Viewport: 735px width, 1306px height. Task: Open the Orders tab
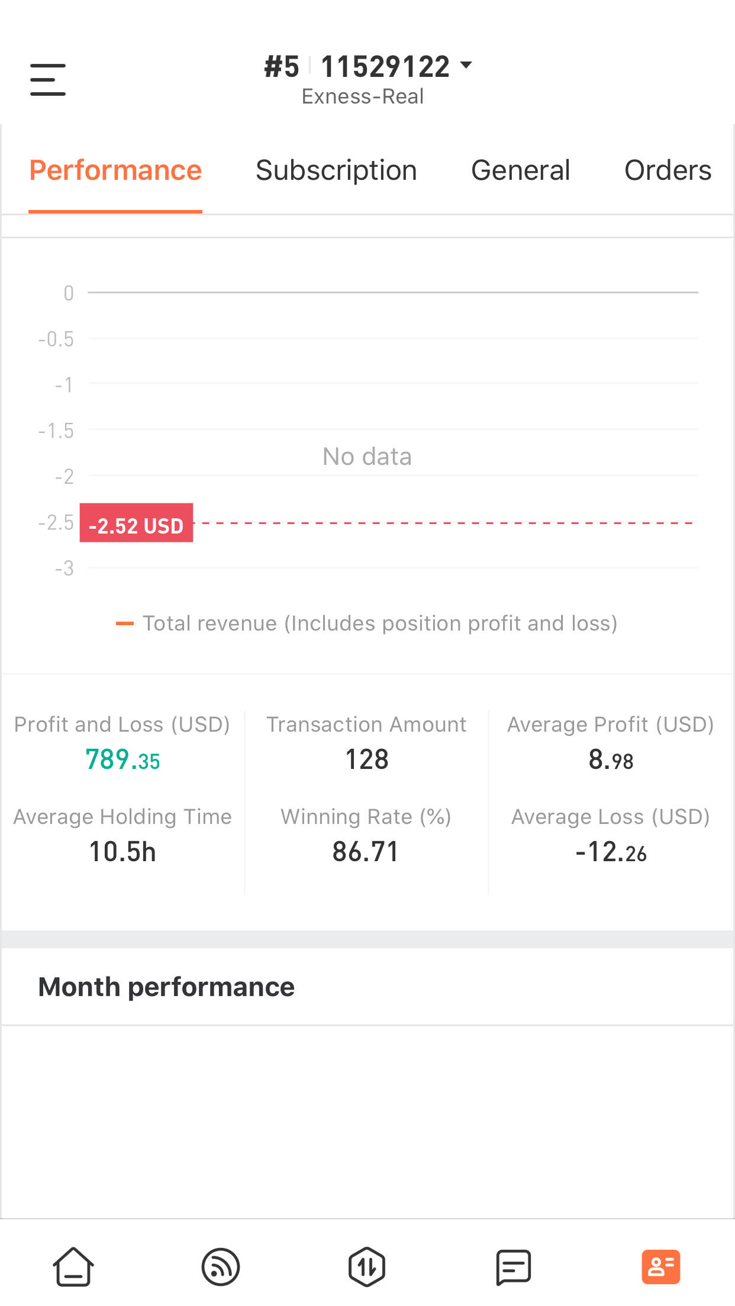click(x=668, y=170)
